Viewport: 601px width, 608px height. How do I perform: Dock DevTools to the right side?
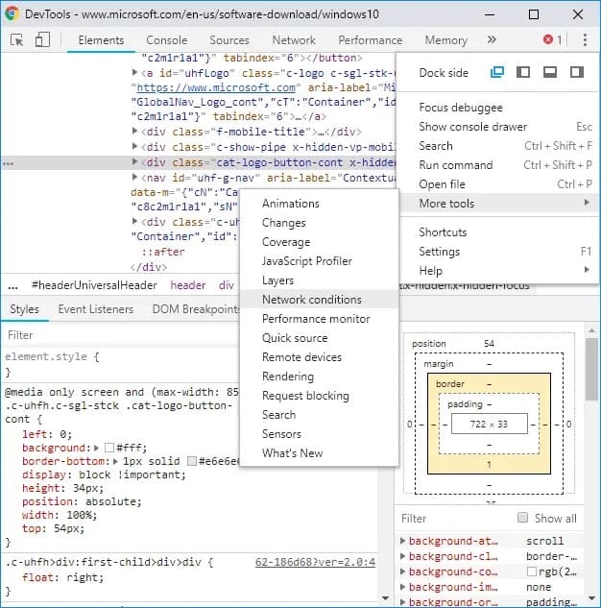click(x=577, y=72)
